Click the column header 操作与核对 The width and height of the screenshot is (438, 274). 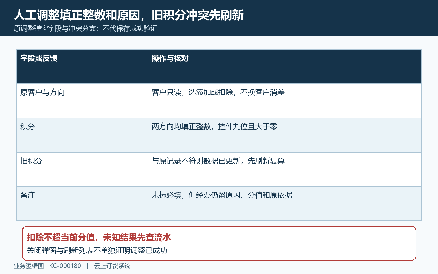pos(285,67)
